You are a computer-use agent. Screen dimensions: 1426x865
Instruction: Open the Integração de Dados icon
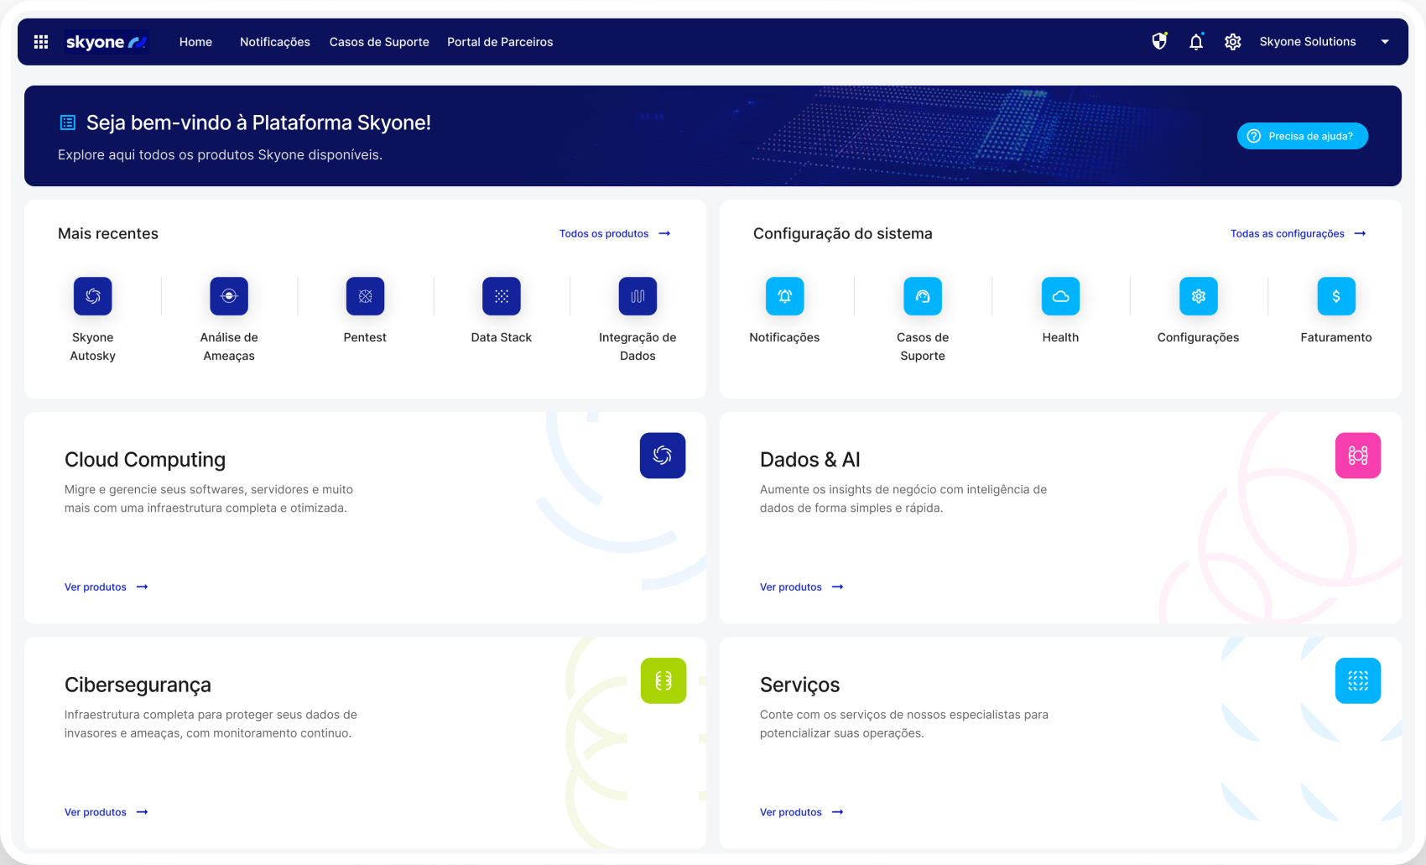click(638, 296)
